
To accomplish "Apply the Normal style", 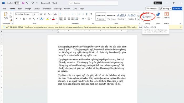I will point(101,17).
